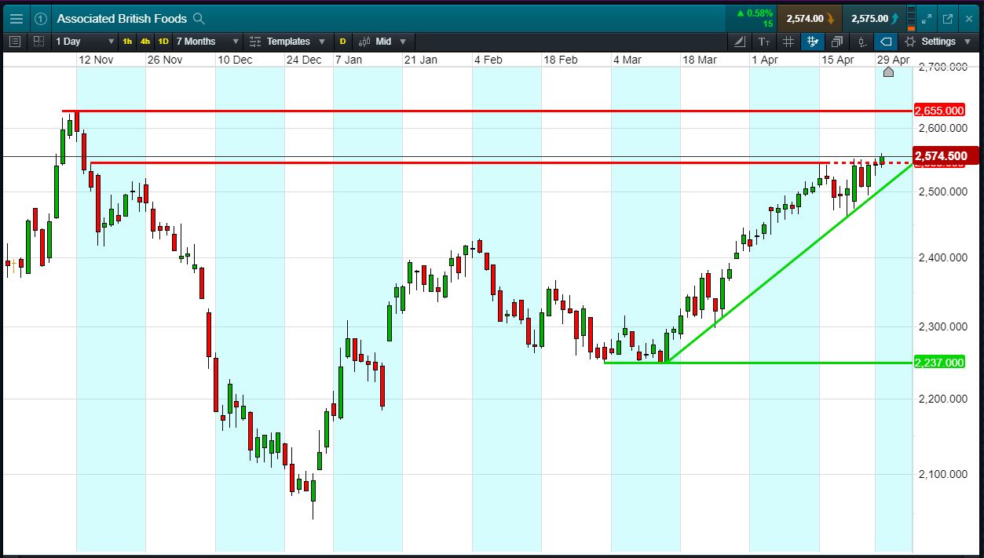Click the search magnifier beside Associated British Foods
The image size is (984, 558).
click(199, 18)
